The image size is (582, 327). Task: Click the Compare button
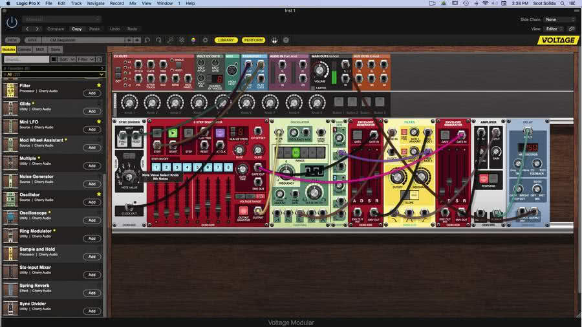56,29
